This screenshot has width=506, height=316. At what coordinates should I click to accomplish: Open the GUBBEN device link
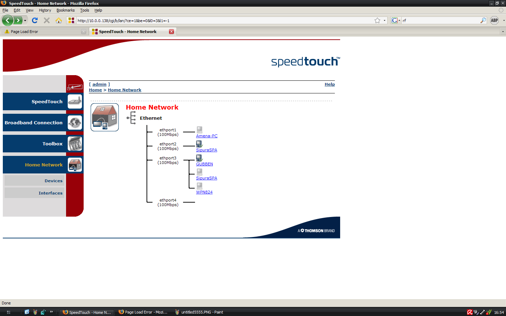click(205, 164)
